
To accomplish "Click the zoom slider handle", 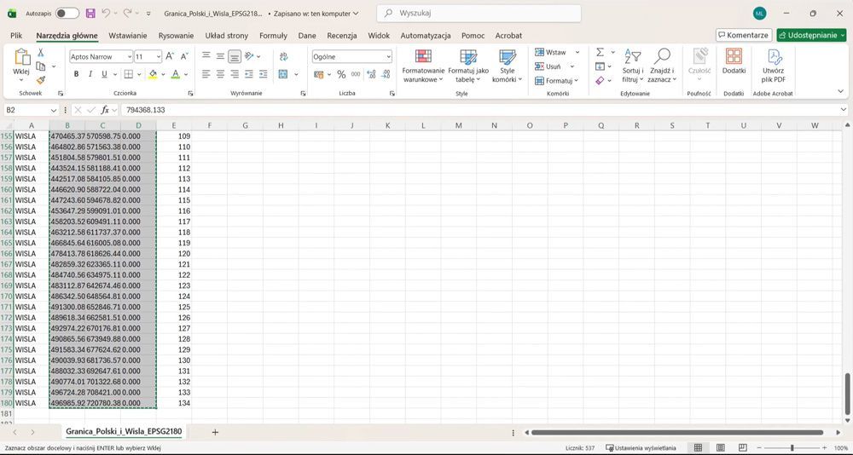I will point(792,448).
